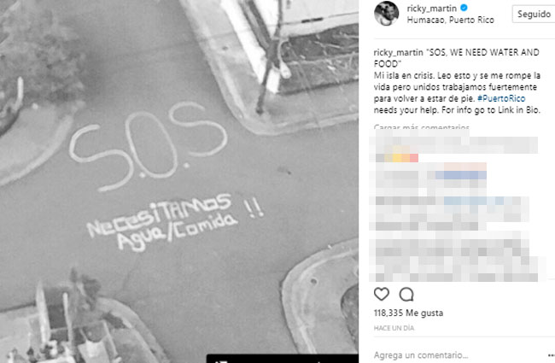Open the #PuertoRico hashtag link
Viewport: 555px width, 363px height.
[x=501, y=98]
